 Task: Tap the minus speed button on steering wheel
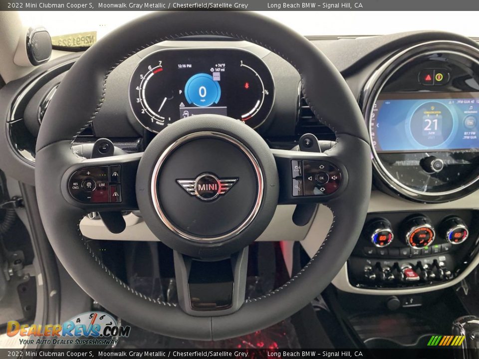tap(89, 197)
